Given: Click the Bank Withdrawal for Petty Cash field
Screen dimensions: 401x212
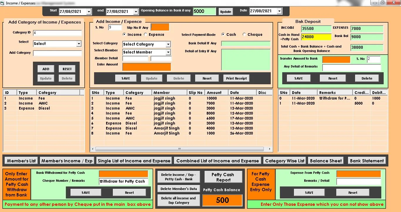Looking at the screenshot, I should (x=123, y=174).
